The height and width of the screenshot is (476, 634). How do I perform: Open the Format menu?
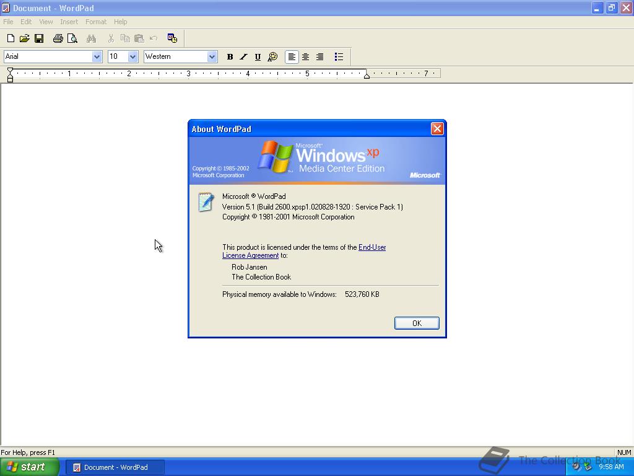96,22
